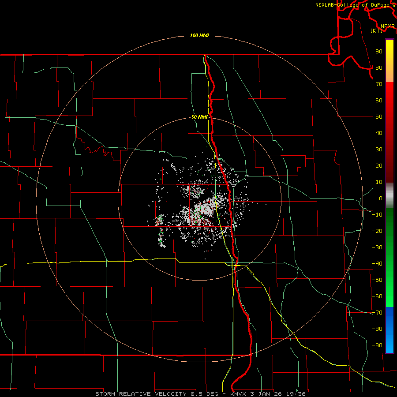397x397 pixels.
Task: Click the 100 NMI range ring label
Action: [x=199, y=35]
